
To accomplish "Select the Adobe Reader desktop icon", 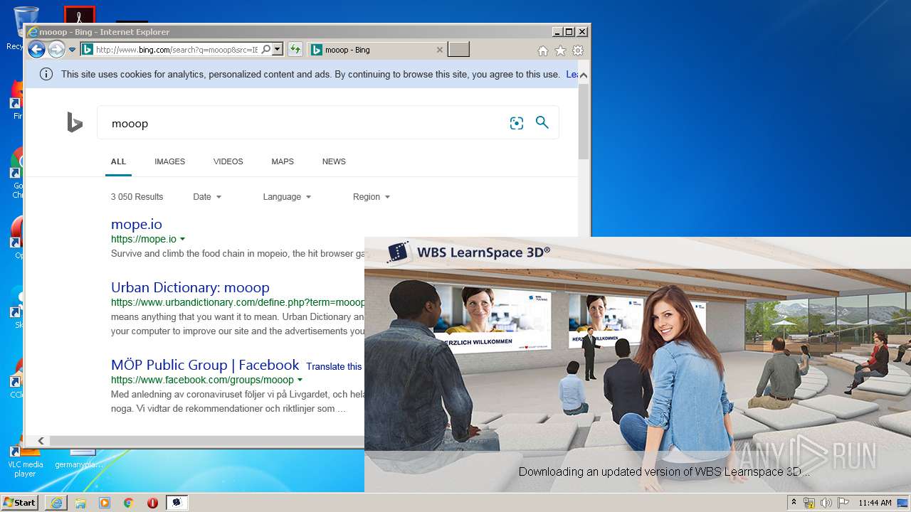I will pos(79,14).
